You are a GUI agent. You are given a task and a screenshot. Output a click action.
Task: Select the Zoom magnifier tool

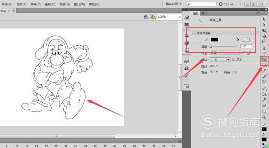click(264, 117)
